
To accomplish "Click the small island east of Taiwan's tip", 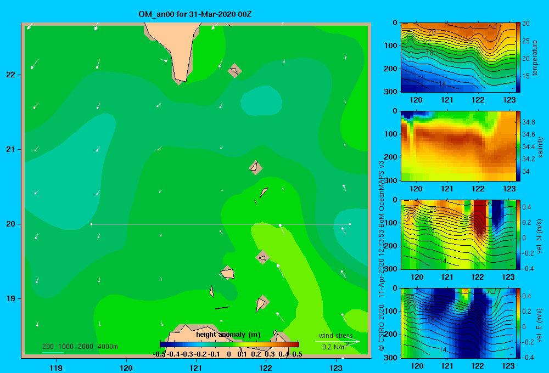I will click(234, 71).
